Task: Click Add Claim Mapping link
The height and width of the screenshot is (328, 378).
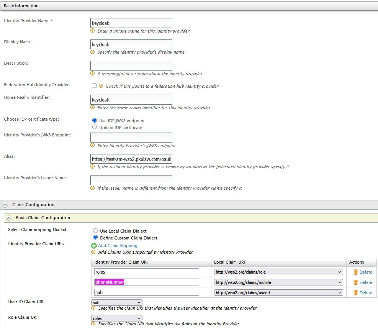Action: point(118,246)
